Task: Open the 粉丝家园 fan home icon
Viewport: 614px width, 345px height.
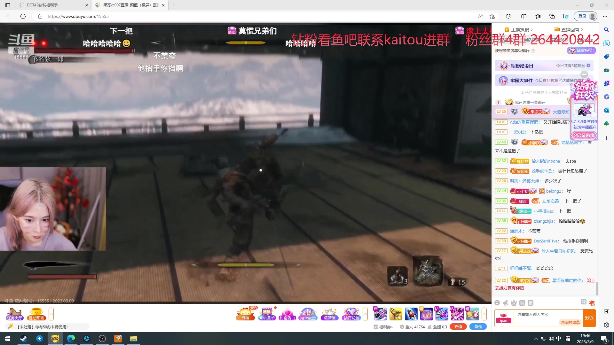Action: pyautogui.click(x=308, y=314)
